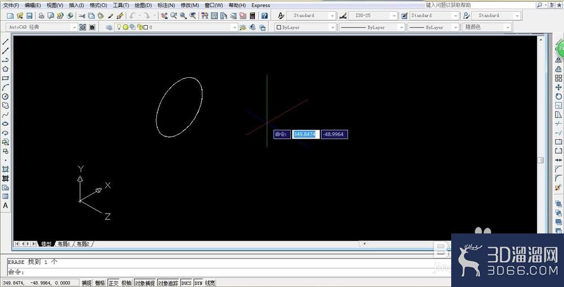Toggle the 线宽 lineweight status button
Viewport: 564px width, 287px height.
pyautogui.click(x=210, y=283)
